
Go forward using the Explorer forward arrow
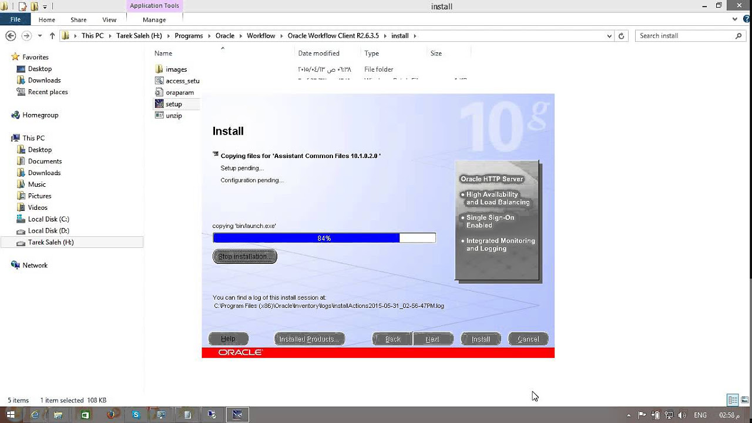[x=26, y=36]
